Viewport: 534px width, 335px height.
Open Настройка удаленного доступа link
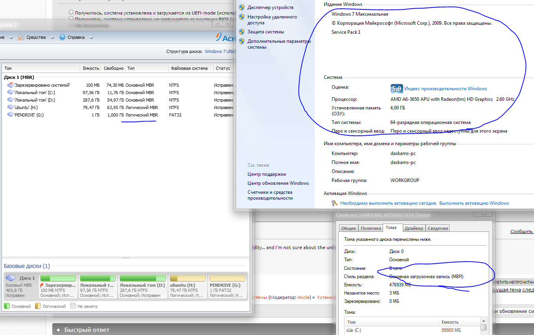coord(272,20)
